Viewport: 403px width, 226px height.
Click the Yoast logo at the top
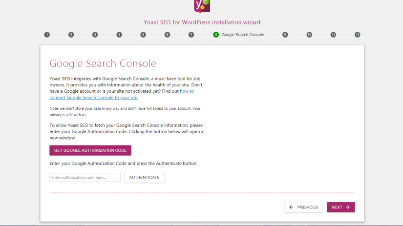click(202, 6)
